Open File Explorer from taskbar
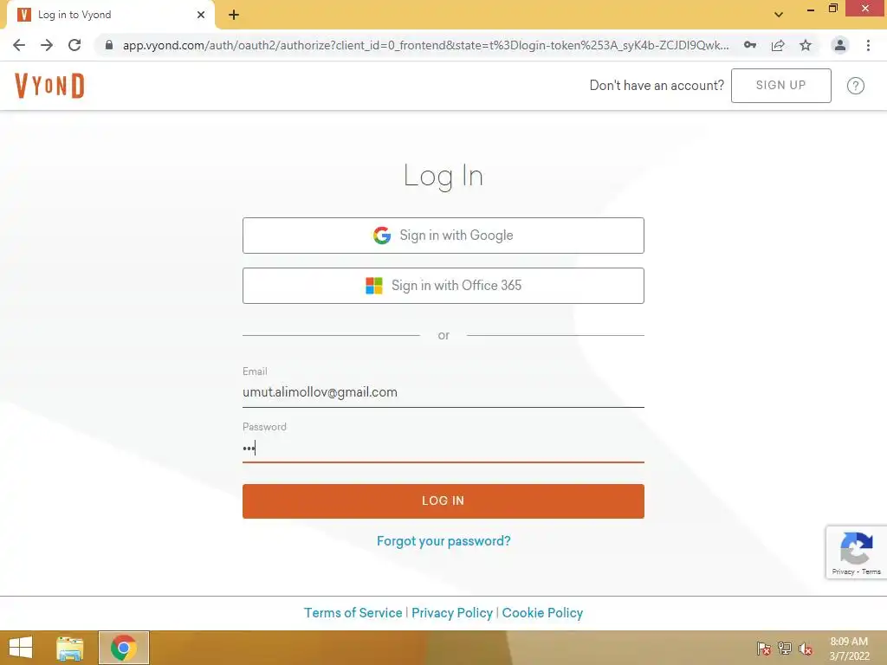 [70, 648]
